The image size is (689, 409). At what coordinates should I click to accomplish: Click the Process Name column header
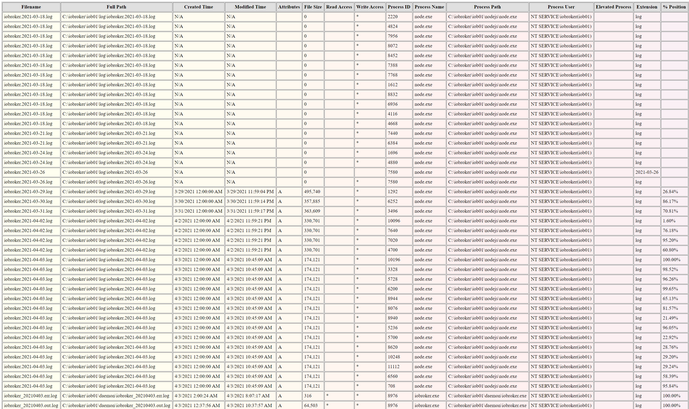pos(429,7)
